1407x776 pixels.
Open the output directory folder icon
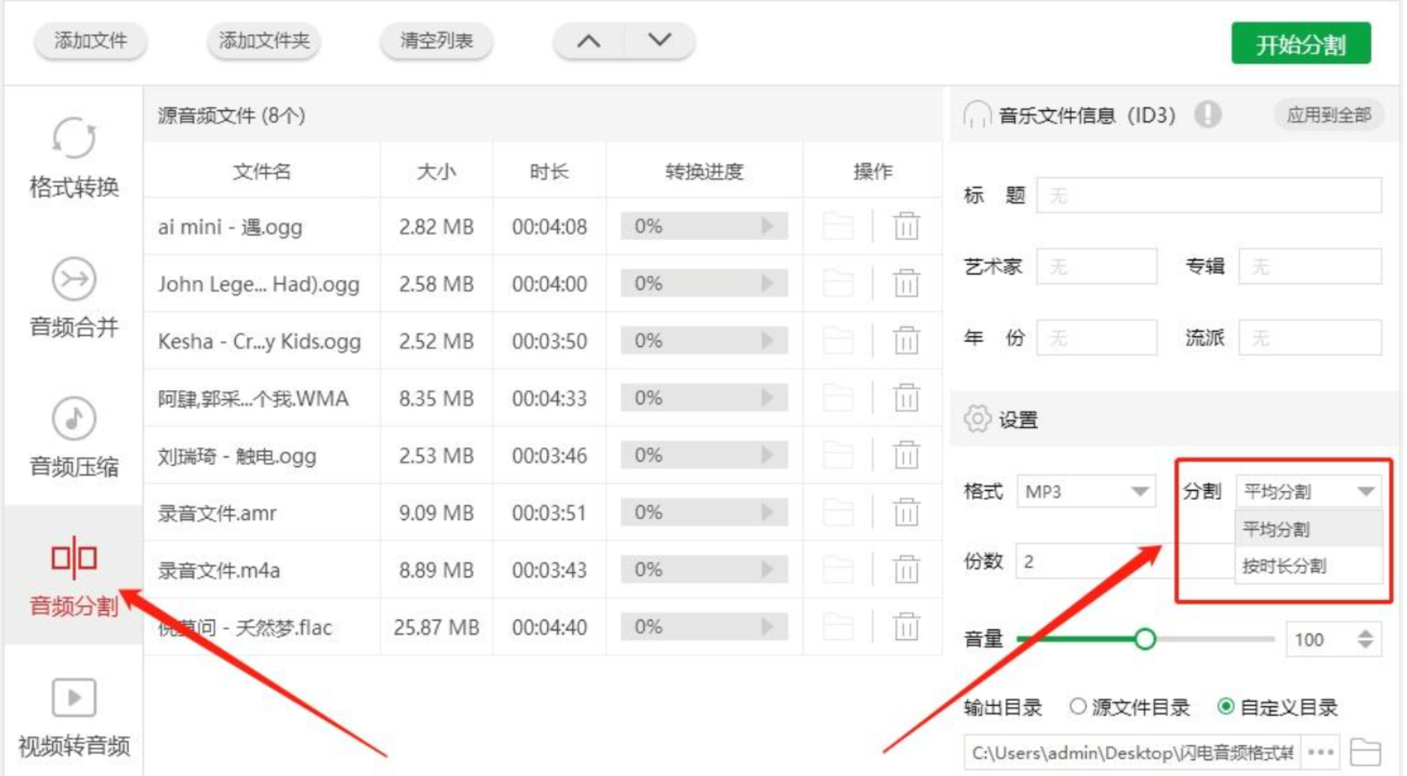(x=1365, y=752)
